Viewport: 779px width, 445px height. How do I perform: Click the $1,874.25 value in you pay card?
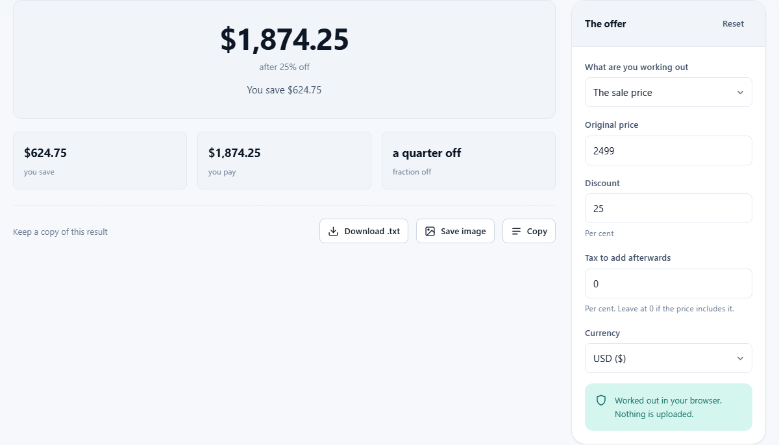(234, 153)
